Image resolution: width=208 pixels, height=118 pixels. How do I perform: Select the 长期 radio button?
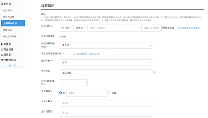(110, 93)
